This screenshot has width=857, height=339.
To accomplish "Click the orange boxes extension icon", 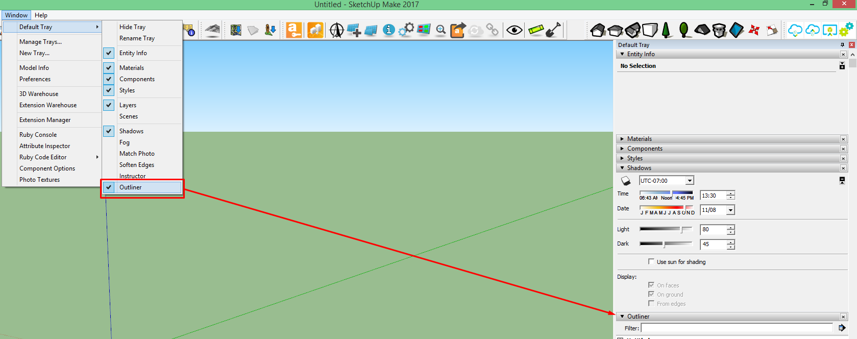I will click(315, 30).
